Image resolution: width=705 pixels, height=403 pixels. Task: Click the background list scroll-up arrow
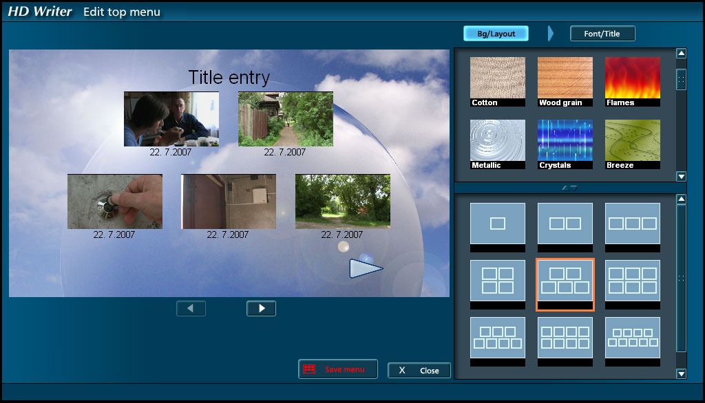(x=681, y=54)
